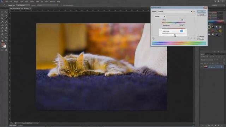
Task: Select the Brush tool
Action: (6, 22)
